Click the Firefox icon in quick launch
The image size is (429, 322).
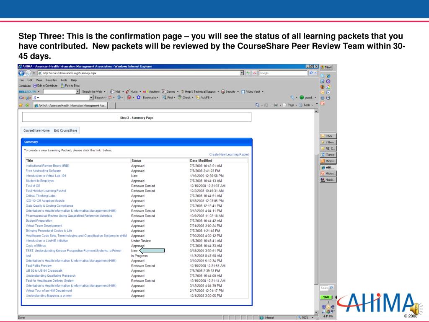[323, 87]
